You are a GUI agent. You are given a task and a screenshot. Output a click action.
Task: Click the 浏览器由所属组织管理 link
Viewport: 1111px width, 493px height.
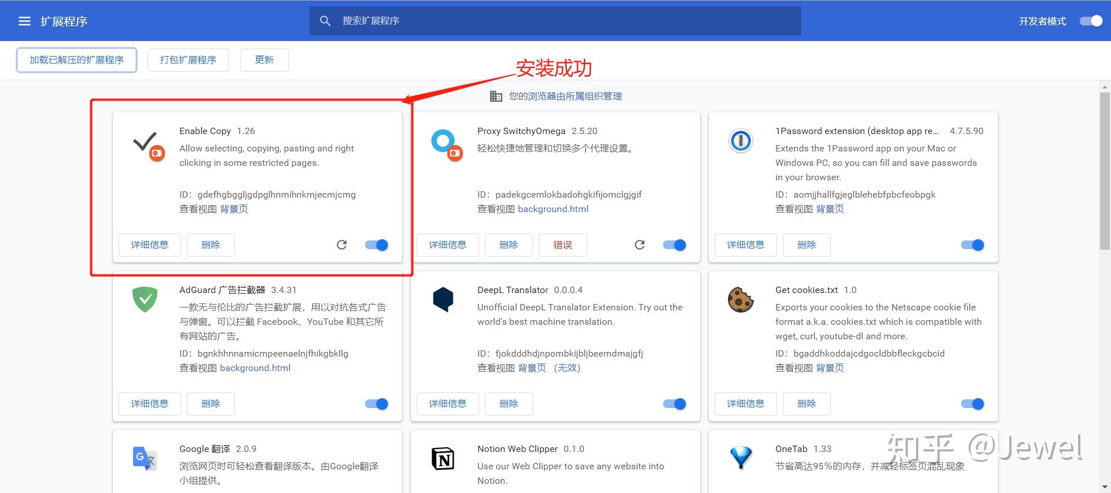point(575,97)
